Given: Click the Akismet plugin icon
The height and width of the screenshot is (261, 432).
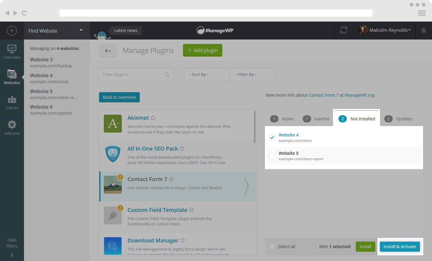Looking at the screenshot, I should click(113, 124).
